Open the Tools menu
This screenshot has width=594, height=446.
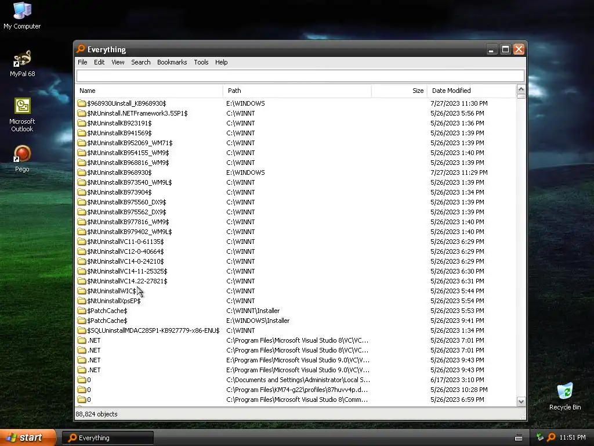pyautogui.click(x=201, y=62)
